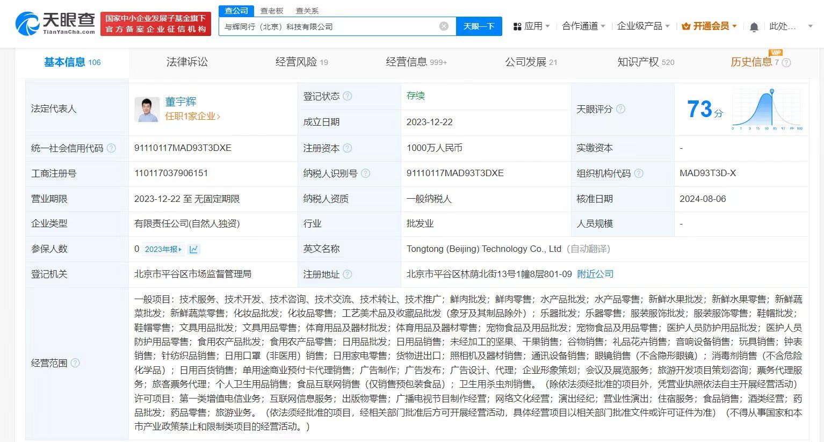This screenshot has width=824, height=442.
Task: Click the help icon beside 天眼评分
Action: 620,109
